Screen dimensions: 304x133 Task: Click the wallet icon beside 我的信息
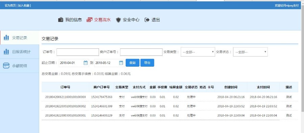tap(61, 20)
